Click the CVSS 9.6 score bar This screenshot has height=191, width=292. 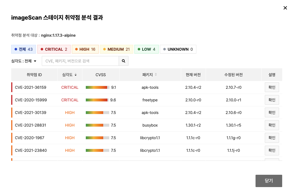pos(97,100)
